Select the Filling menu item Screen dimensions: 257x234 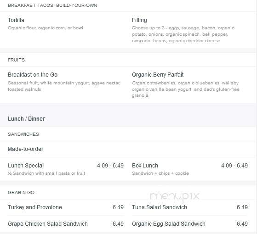coord(139,20)
